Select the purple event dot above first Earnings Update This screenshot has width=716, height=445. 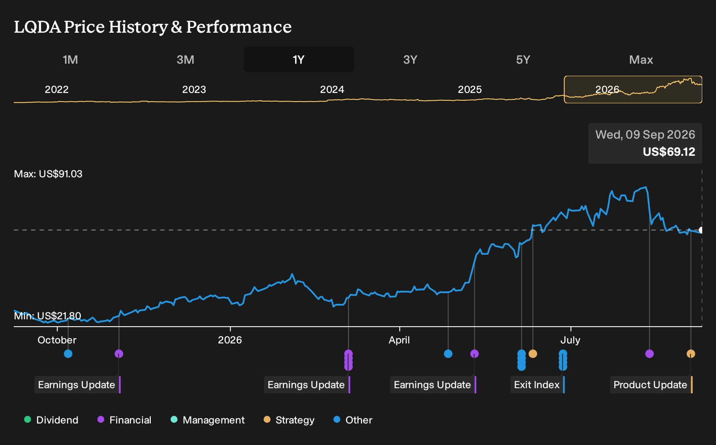119,354
